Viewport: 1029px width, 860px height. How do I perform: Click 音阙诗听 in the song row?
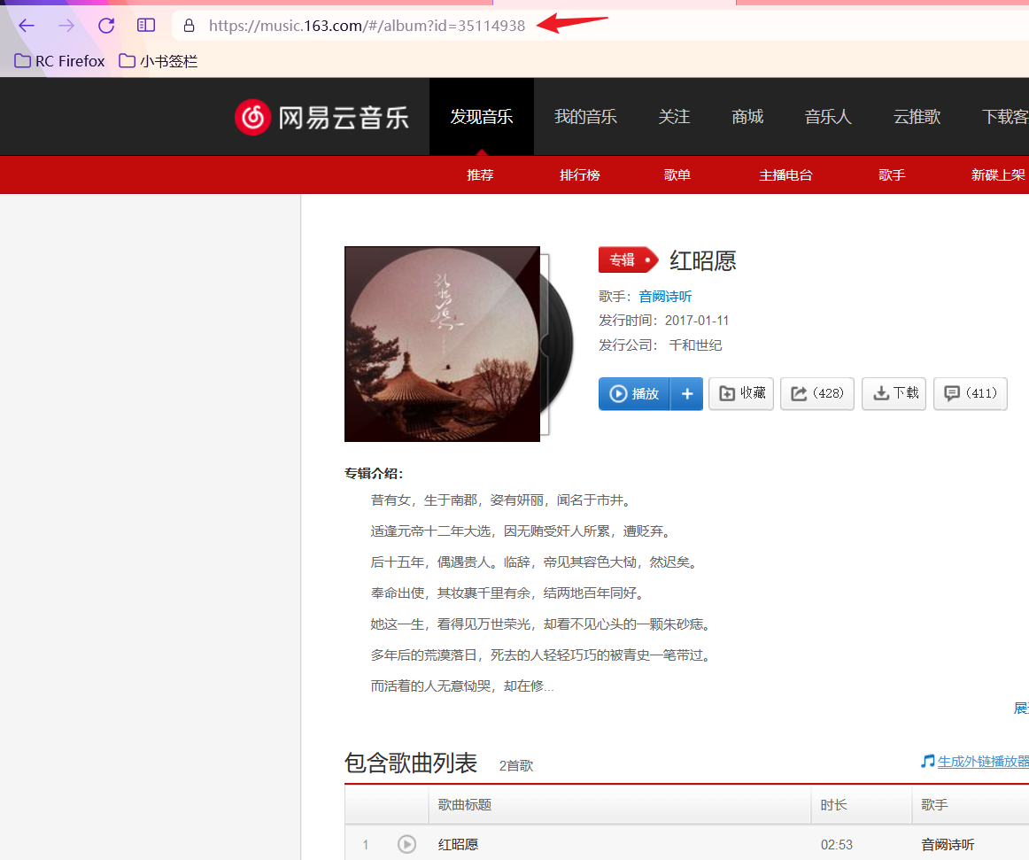pyautogui.click(x=948, y=844)
